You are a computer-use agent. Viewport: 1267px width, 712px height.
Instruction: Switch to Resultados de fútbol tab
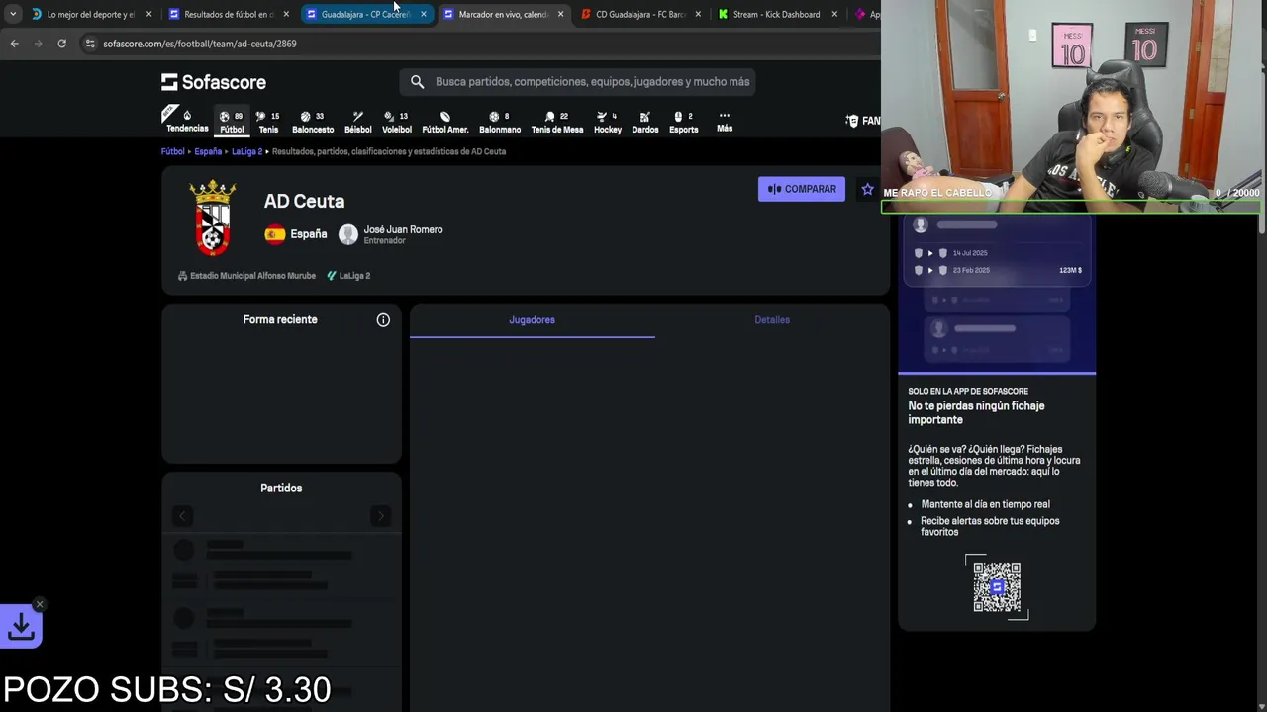coord(228,14)
